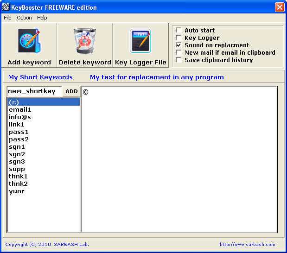The image size is (287, 253).
Task: Select the info@s keyword
Action: (x=44, y=117)
